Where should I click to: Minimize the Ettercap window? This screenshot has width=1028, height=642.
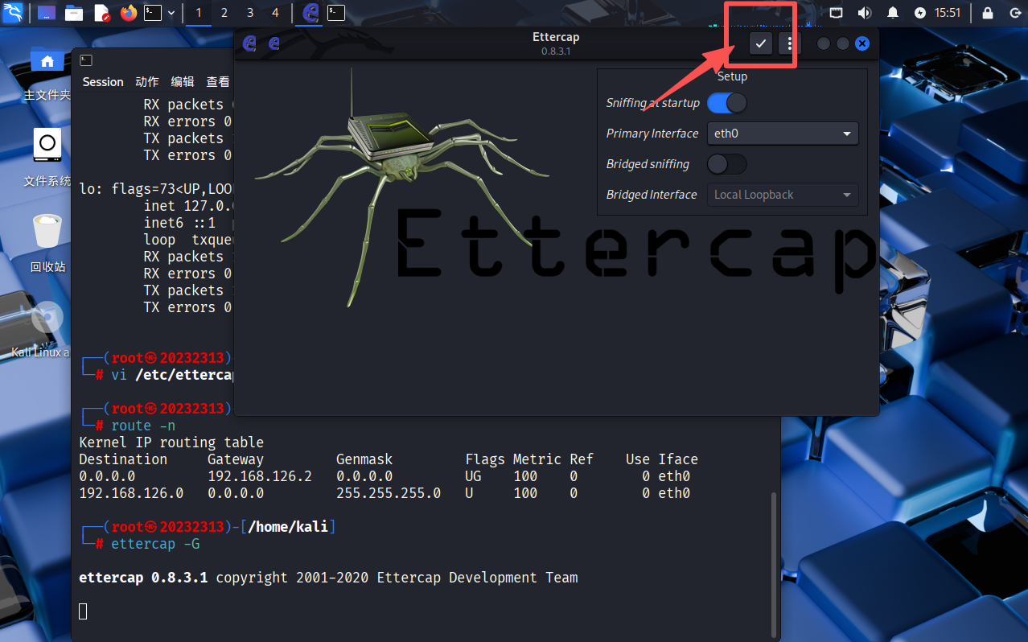coord(824,43)
